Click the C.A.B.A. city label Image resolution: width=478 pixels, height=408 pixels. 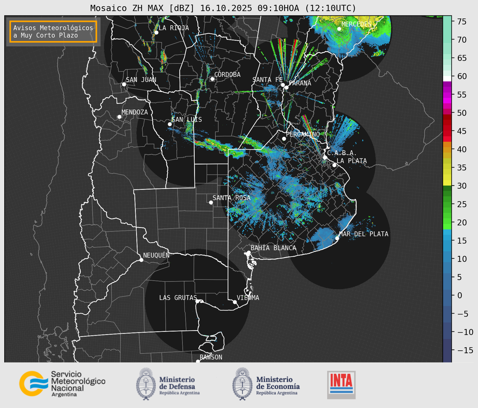click(x=342, y=153)
